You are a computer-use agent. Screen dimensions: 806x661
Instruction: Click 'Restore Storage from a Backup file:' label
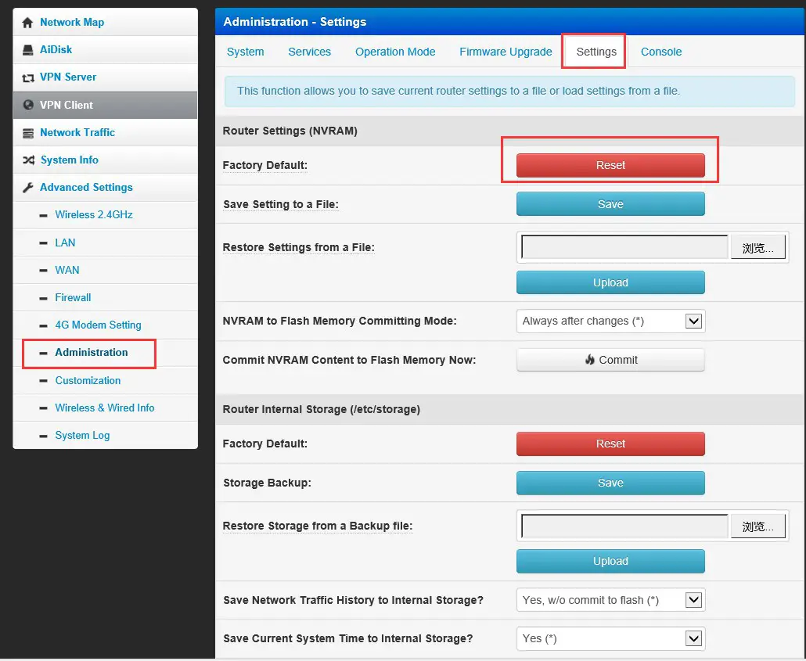[x=318, y=526]
